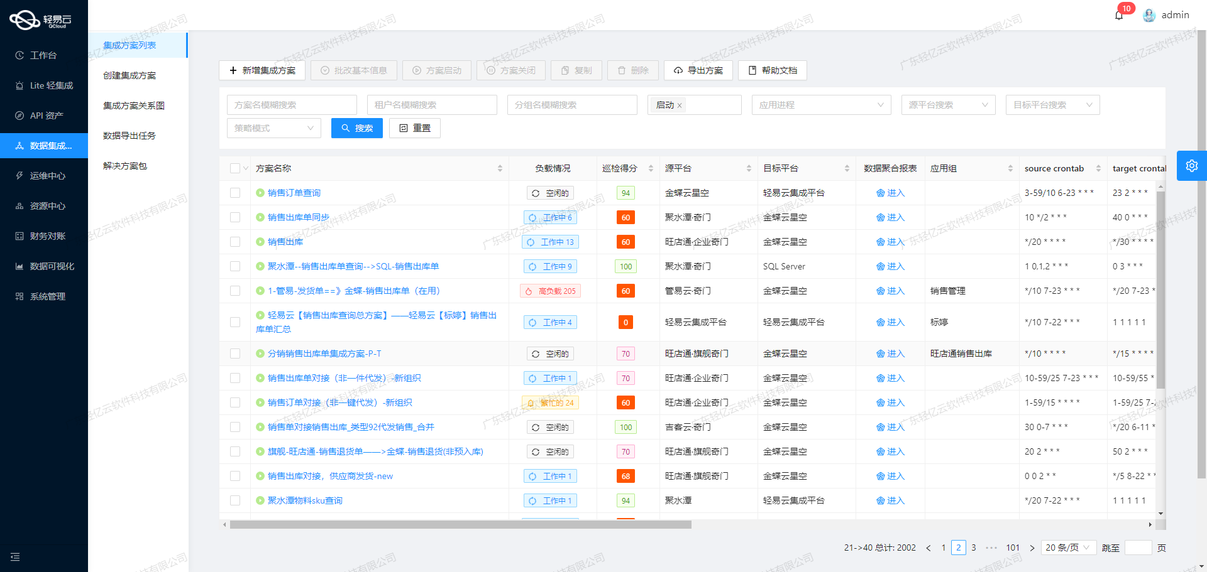
Task: Click green status icon of 销售订单查询
Action: click(260, 193)
